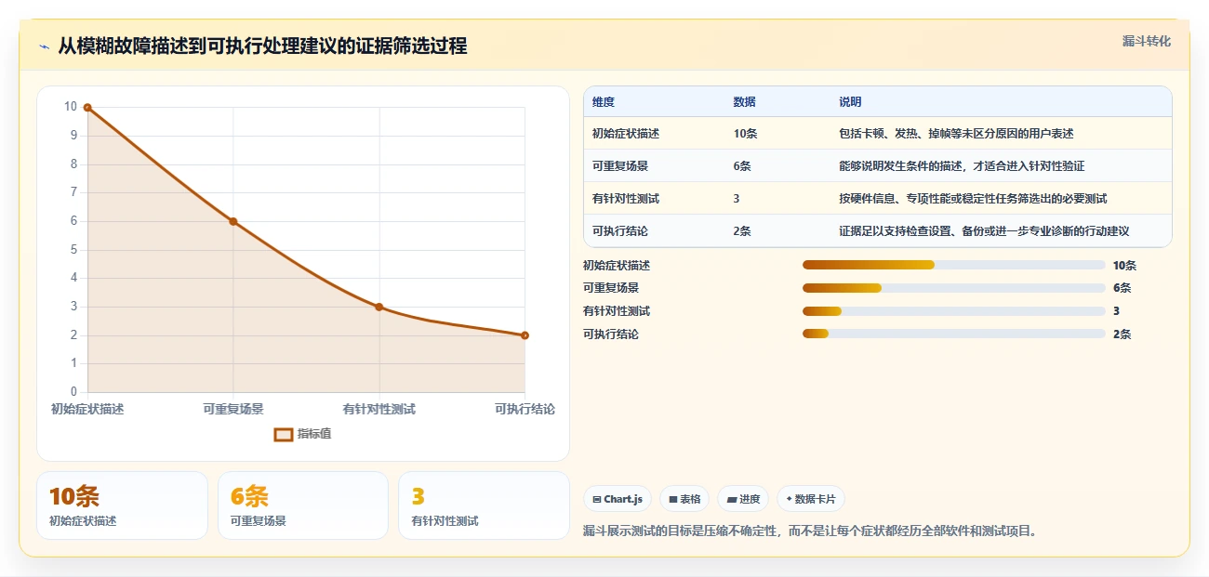
Task: Click x-axis label 初始症状描述
Action: coord(87,409)
